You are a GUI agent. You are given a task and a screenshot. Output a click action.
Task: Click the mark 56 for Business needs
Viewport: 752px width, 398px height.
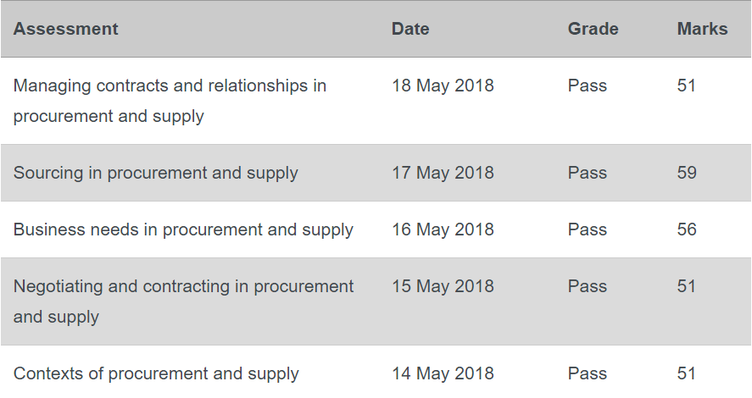point(687,229)
